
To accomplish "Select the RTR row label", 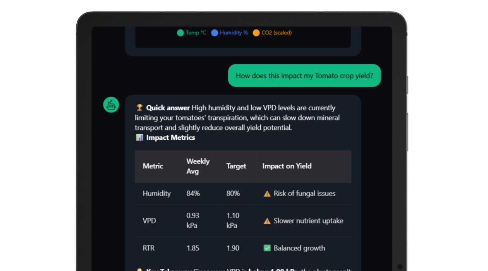I will 149,248.
